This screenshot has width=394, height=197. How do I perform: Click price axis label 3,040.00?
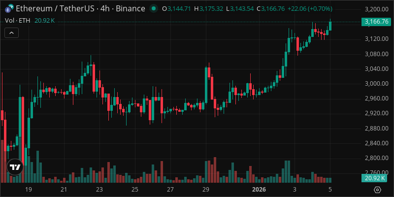[376, 69]
